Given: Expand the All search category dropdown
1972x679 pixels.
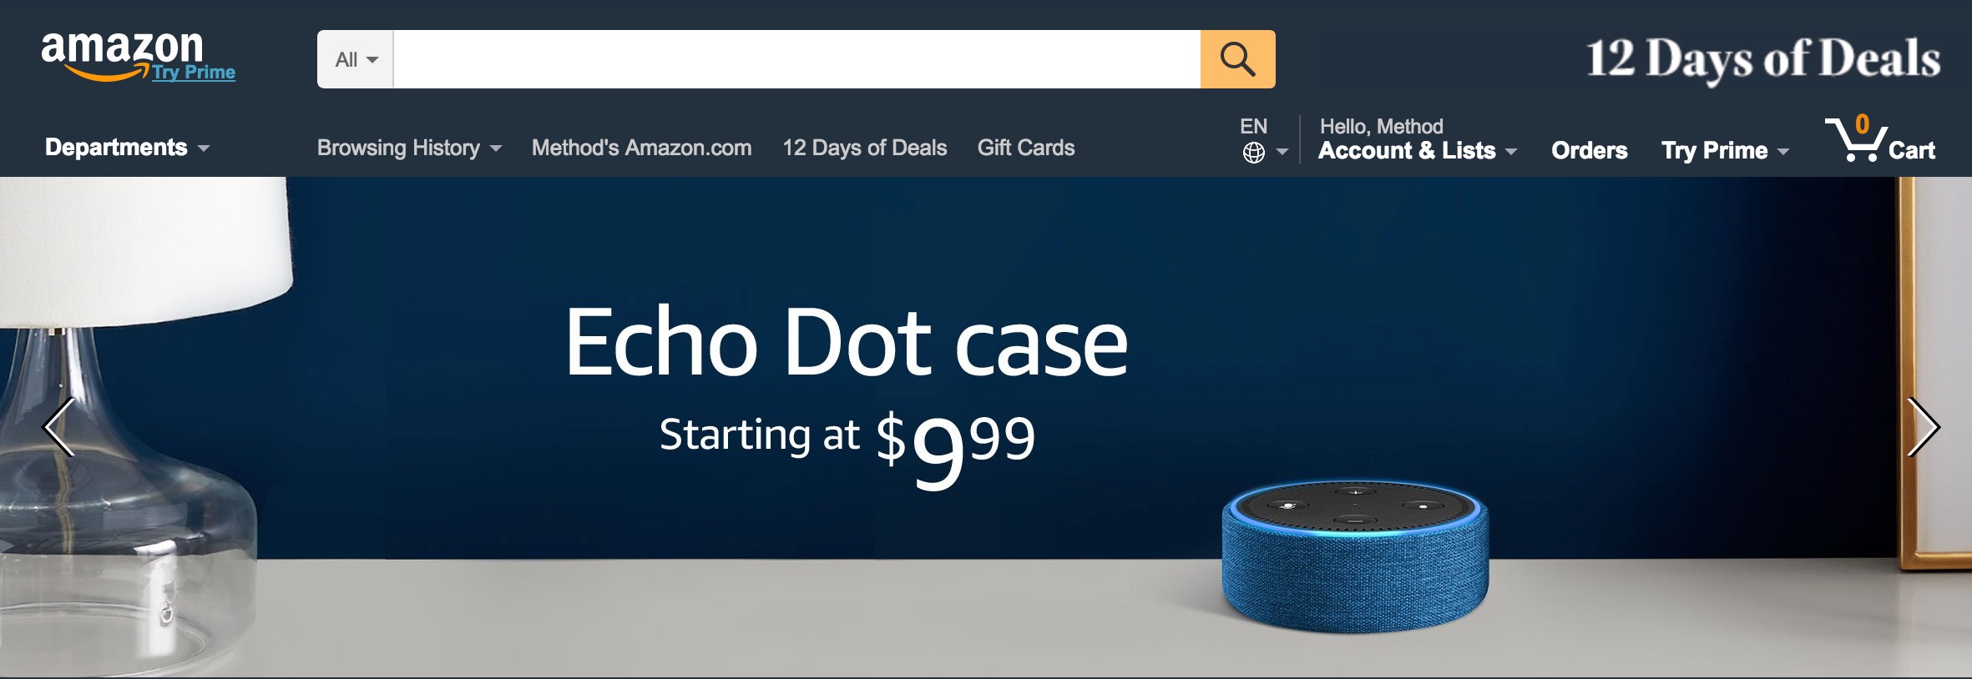Looking at the screenshot, I should (x=356, y=59).
